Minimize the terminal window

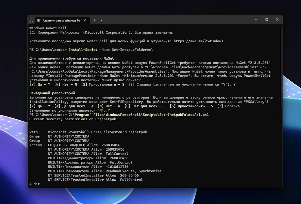click(256, 19)
